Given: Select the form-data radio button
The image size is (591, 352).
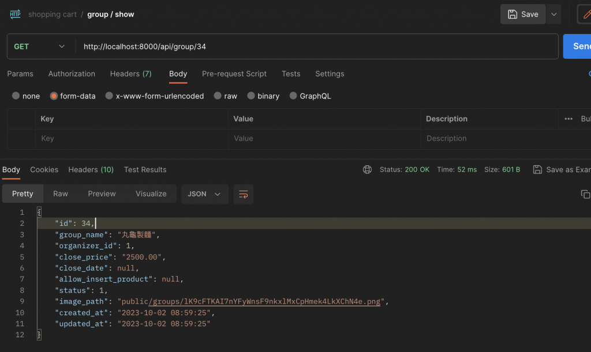Looking at the screenshot, I should pos(54,96).
